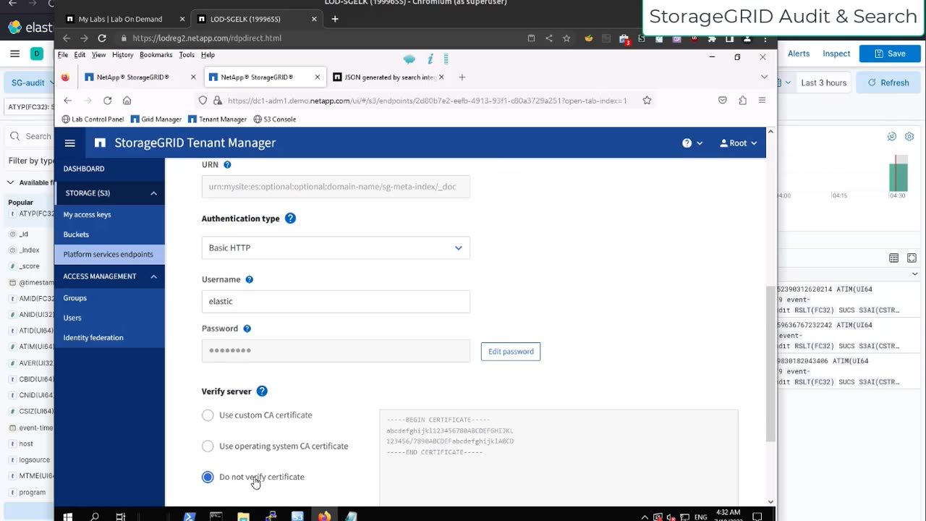This screenshot has width=926, height=521.
Task: Open the Grid Manager bookmark
Action: [156, 119]
